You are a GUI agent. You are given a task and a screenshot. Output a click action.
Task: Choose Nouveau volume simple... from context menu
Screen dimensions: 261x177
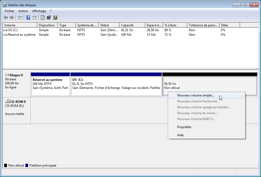[207, 95]
